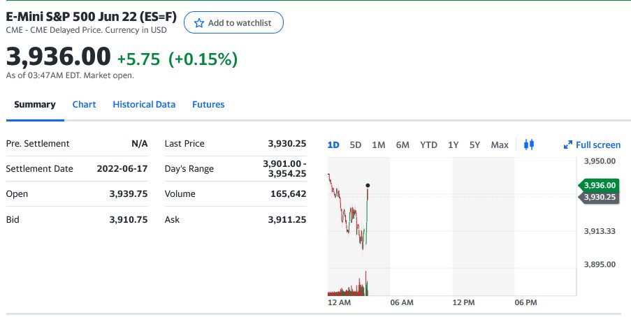631x317 pixels.
Task: Select the 1Y chart range
Action: pyautogui.click(x=454, y=145)
